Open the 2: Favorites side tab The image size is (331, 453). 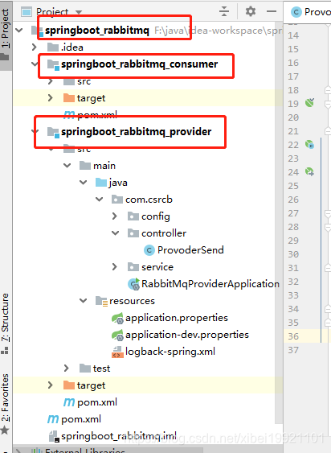click(x=6, y=404)
